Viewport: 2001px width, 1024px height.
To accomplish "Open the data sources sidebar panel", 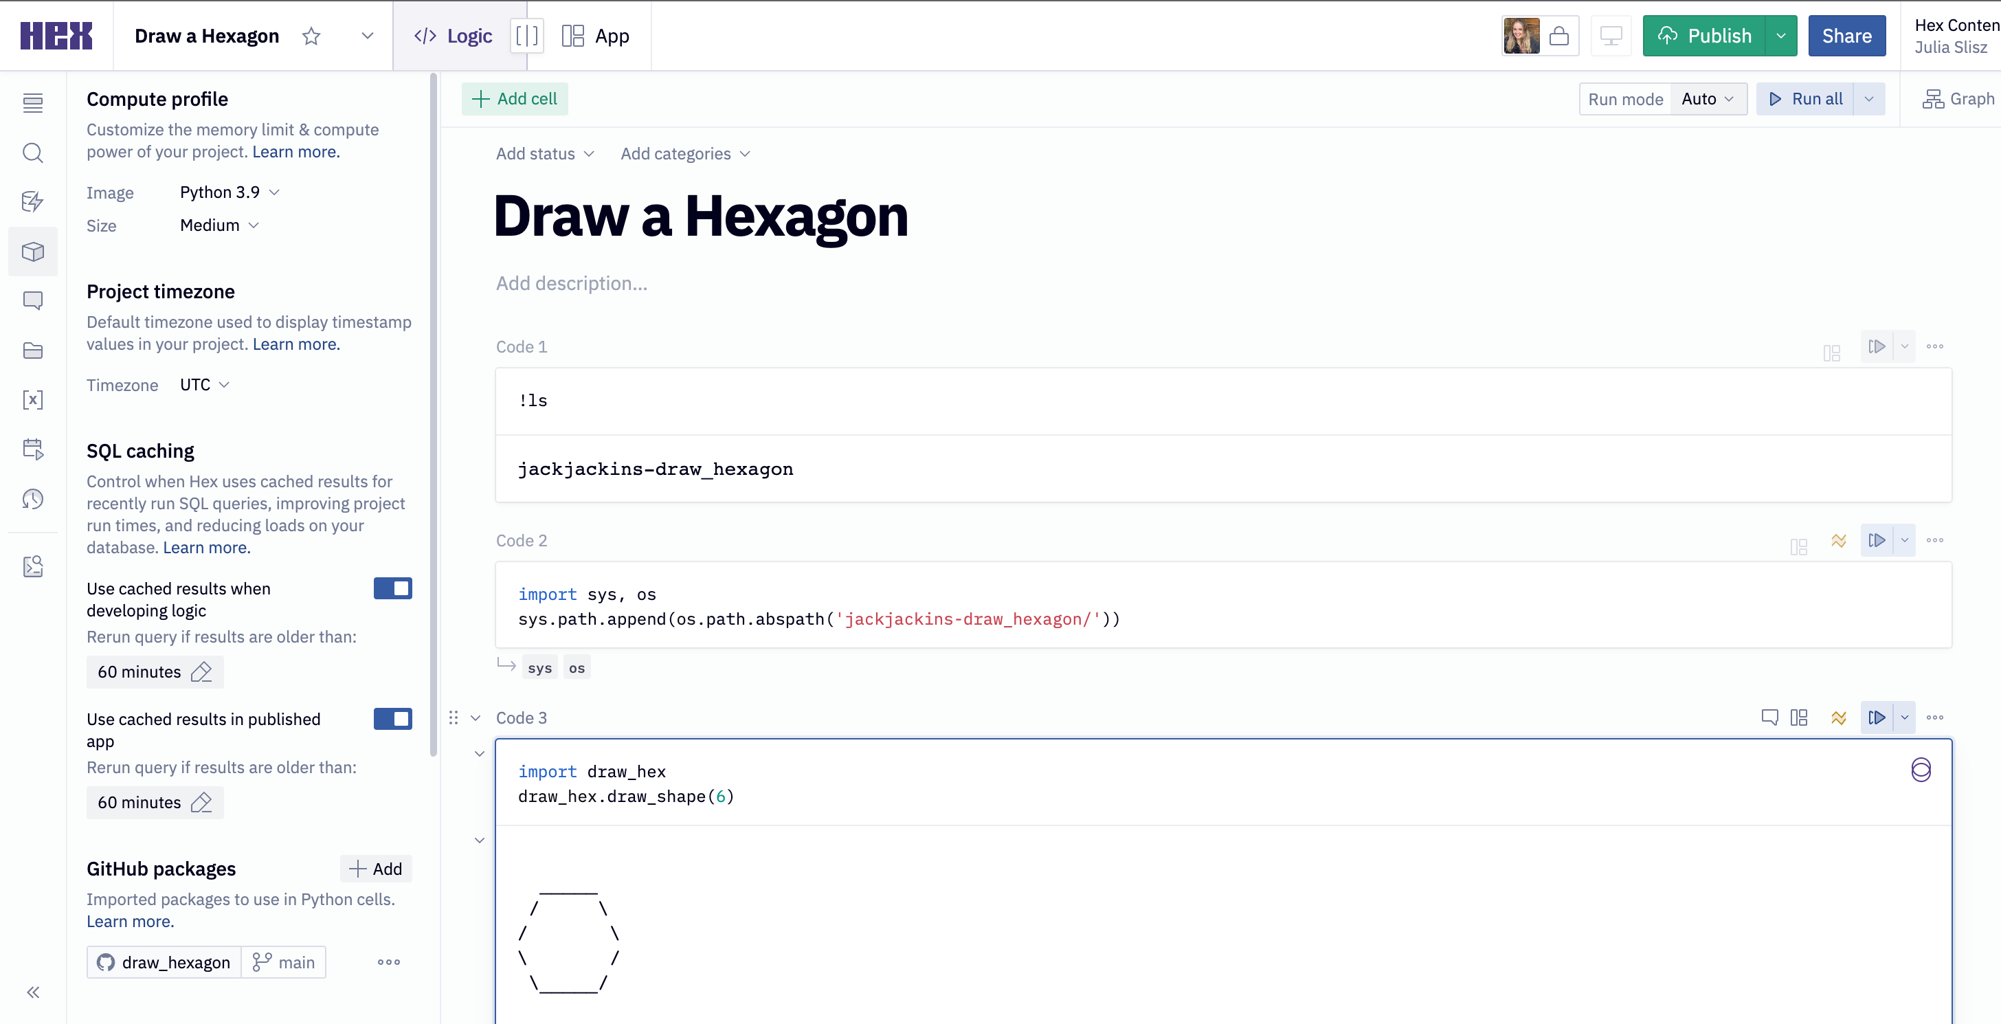I will pyautogui.click(x=34, y=201).
